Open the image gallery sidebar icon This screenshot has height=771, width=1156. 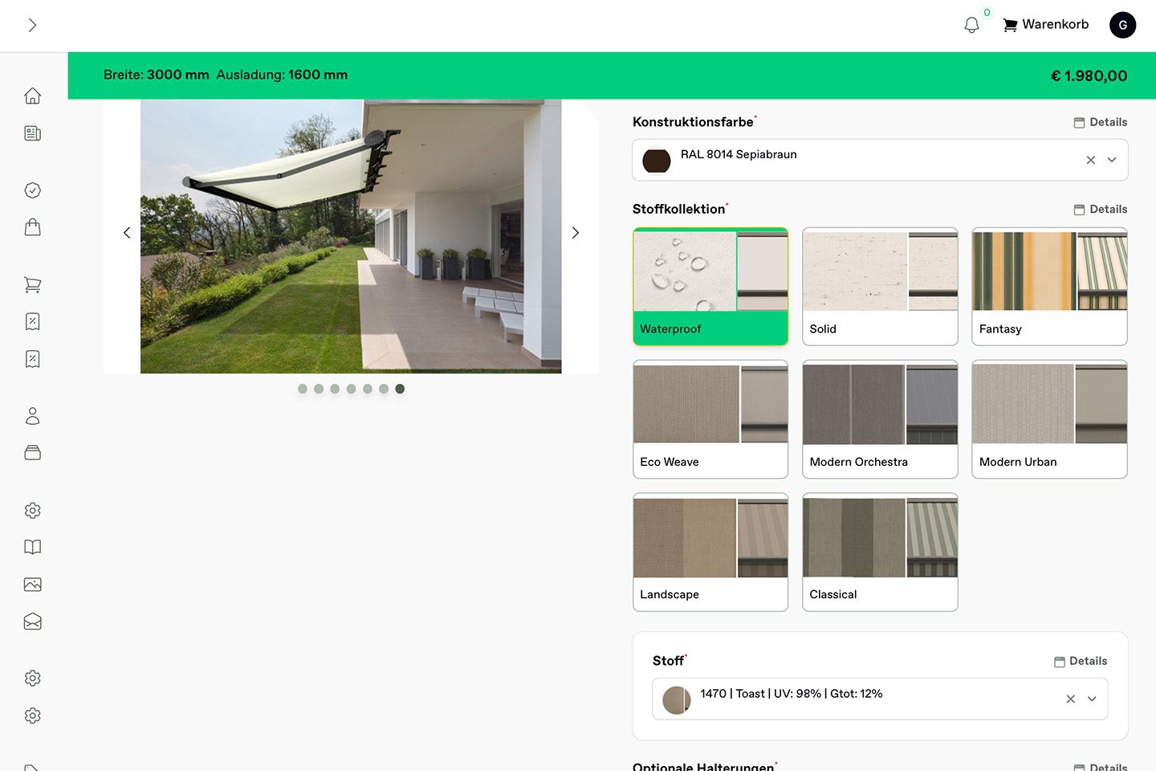32,584
